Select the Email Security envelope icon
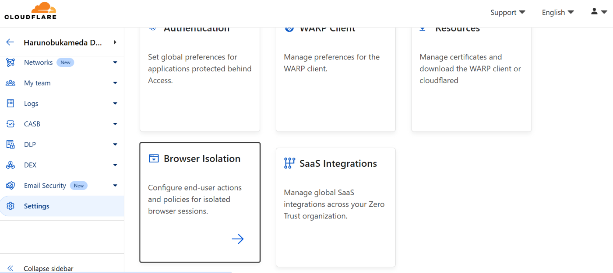 [x=10, y=185]
